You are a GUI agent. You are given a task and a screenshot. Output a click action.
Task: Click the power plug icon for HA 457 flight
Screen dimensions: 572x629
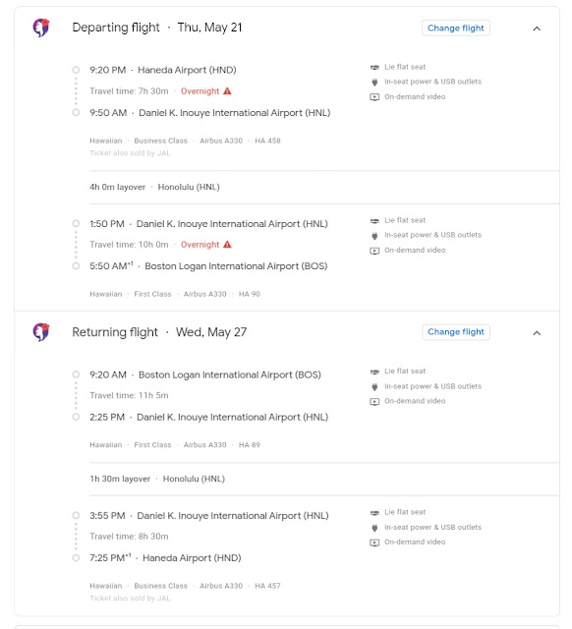click(x=374, y=528)
